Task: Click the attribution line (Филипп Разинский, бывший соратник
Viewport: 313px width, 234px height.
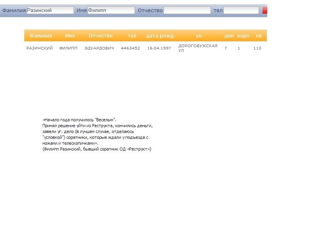Action: (97, 149)
